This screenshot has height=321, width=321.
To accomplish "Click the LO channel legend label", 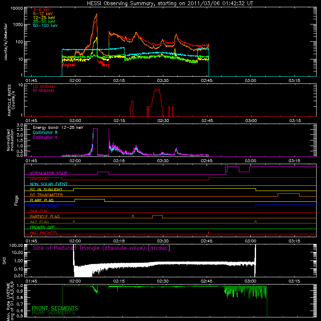I will click(x=44, y=86).
